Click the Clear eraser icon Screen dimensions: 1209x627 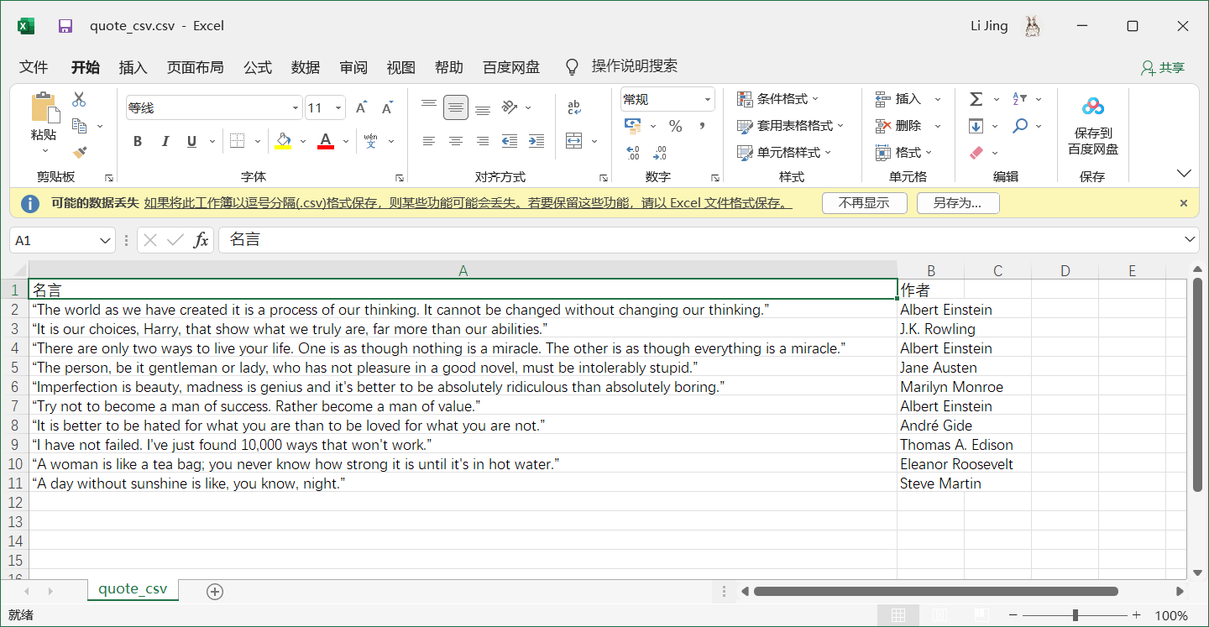976,153
